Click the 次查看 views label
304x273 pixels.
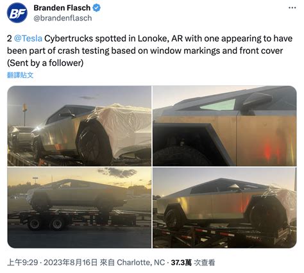tap(204, 262)
